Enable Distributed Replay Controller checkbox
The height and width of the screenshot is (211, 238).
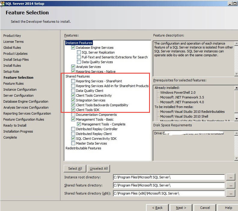tap(73, 129)
